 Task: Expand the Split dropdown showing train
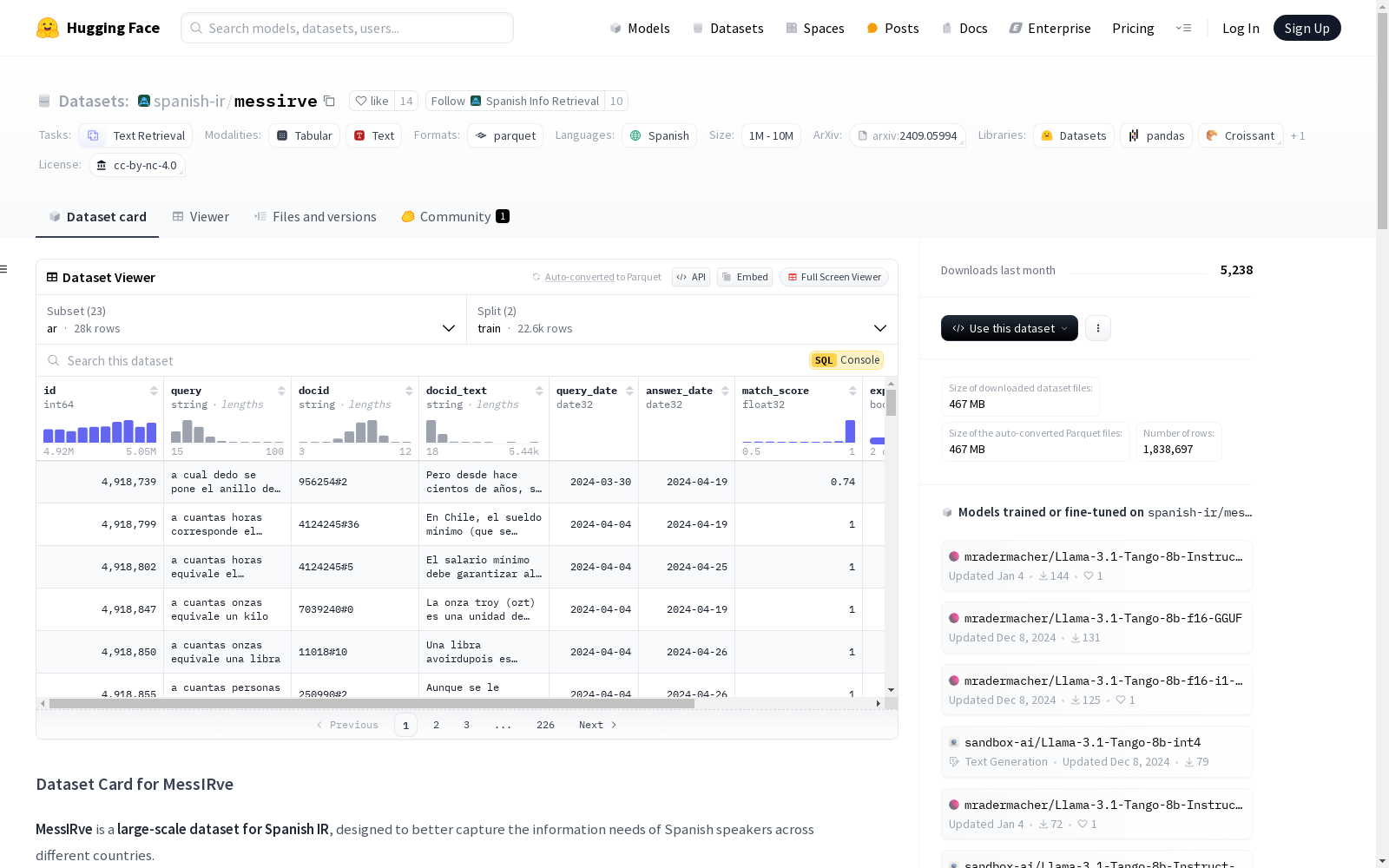[682, 319]
